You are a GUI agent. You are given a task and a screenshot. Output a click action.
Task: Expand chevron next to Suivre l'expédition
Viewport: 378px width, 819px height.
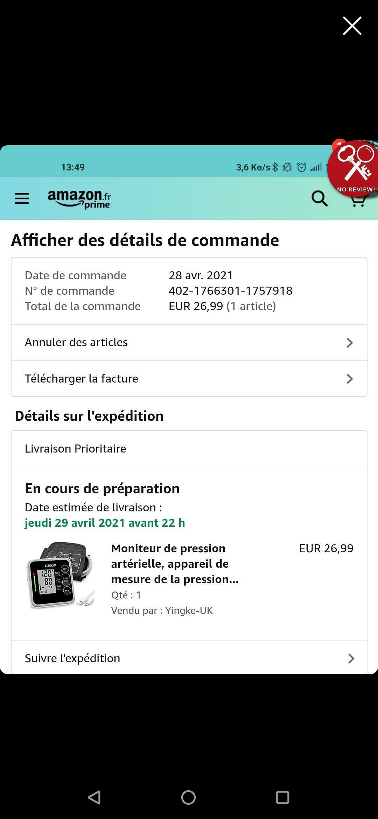pos(351,658)
